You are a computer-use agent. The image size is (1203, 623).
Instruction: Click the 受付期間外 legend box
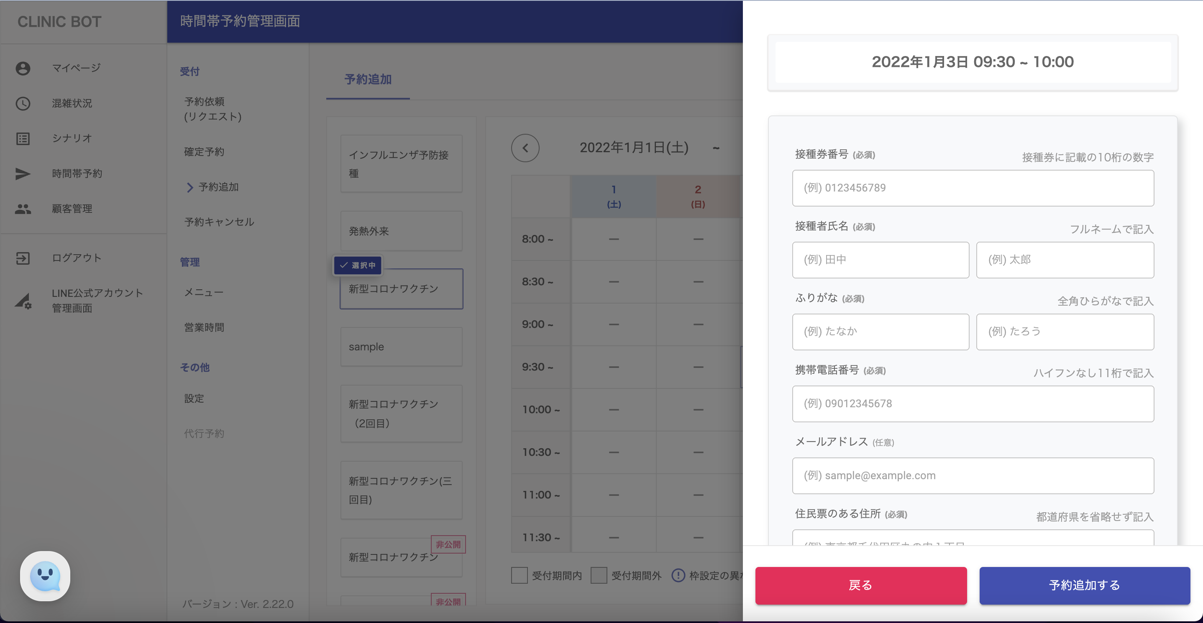pyautogui.click(x=599, y=575)
